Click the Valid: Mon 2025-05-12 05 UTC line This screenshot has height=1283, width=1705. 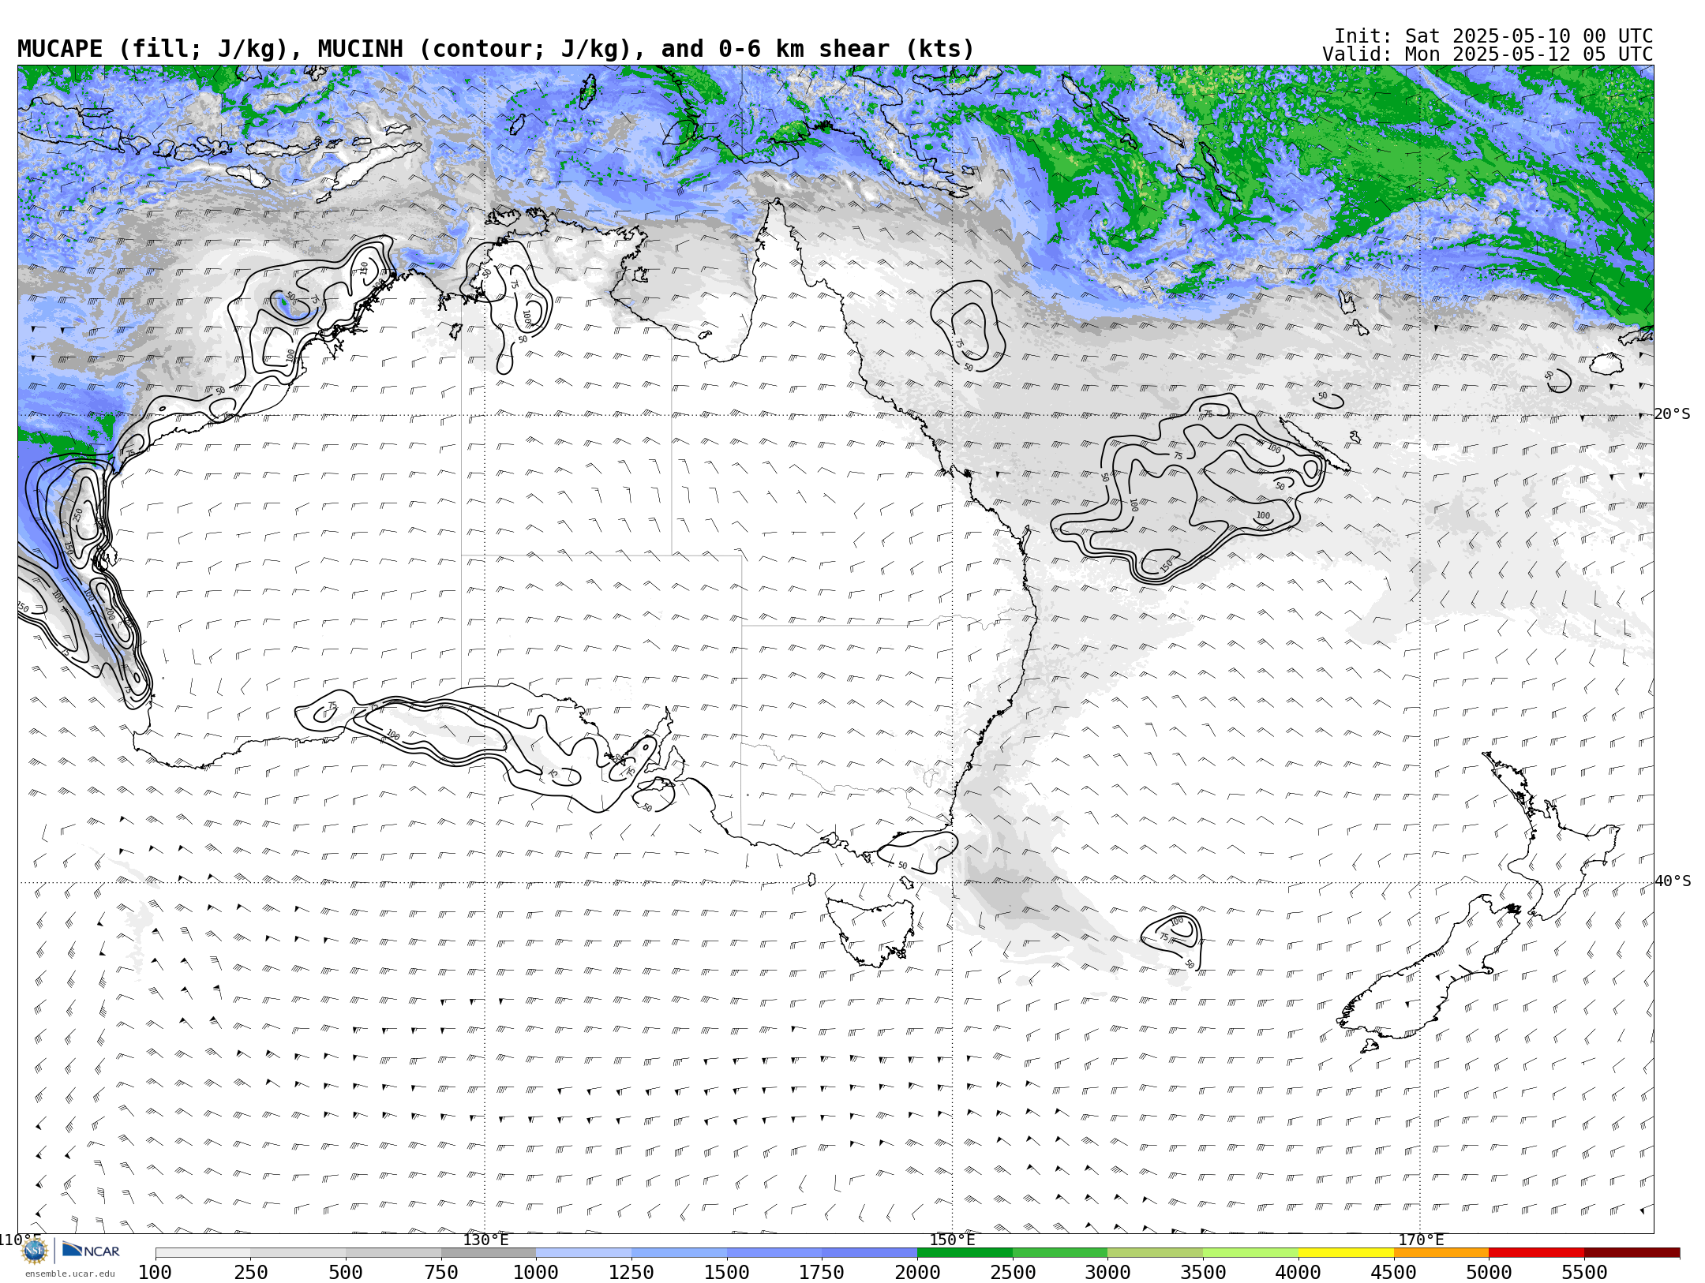point(1488,54)
